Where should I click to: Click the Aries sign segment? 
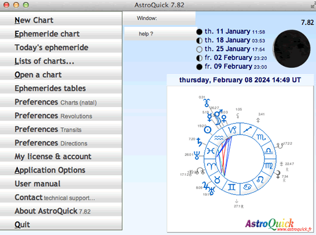pyautogui.click(x=211, y=166)
